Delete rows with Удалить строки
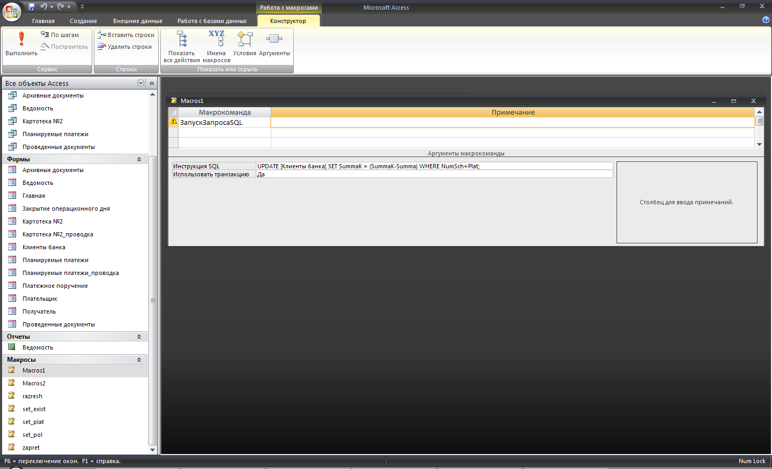The image size is (772, 469). pos(124,47)
